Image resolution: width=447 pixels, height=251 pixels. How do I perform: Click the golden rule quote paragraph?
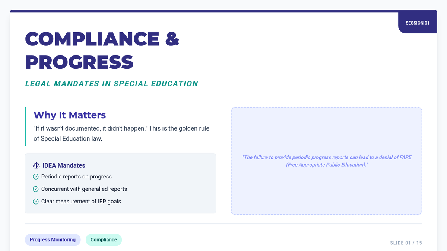pos(121,133)
